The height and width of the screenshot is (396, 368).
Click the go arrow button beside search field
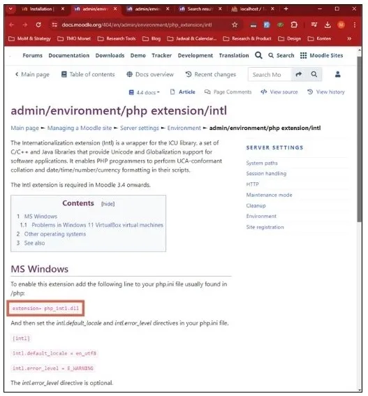tap(299, 74)
